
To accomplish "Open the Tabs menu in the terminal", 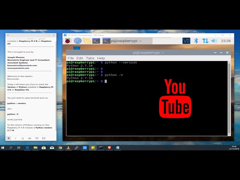I will 90,58.
